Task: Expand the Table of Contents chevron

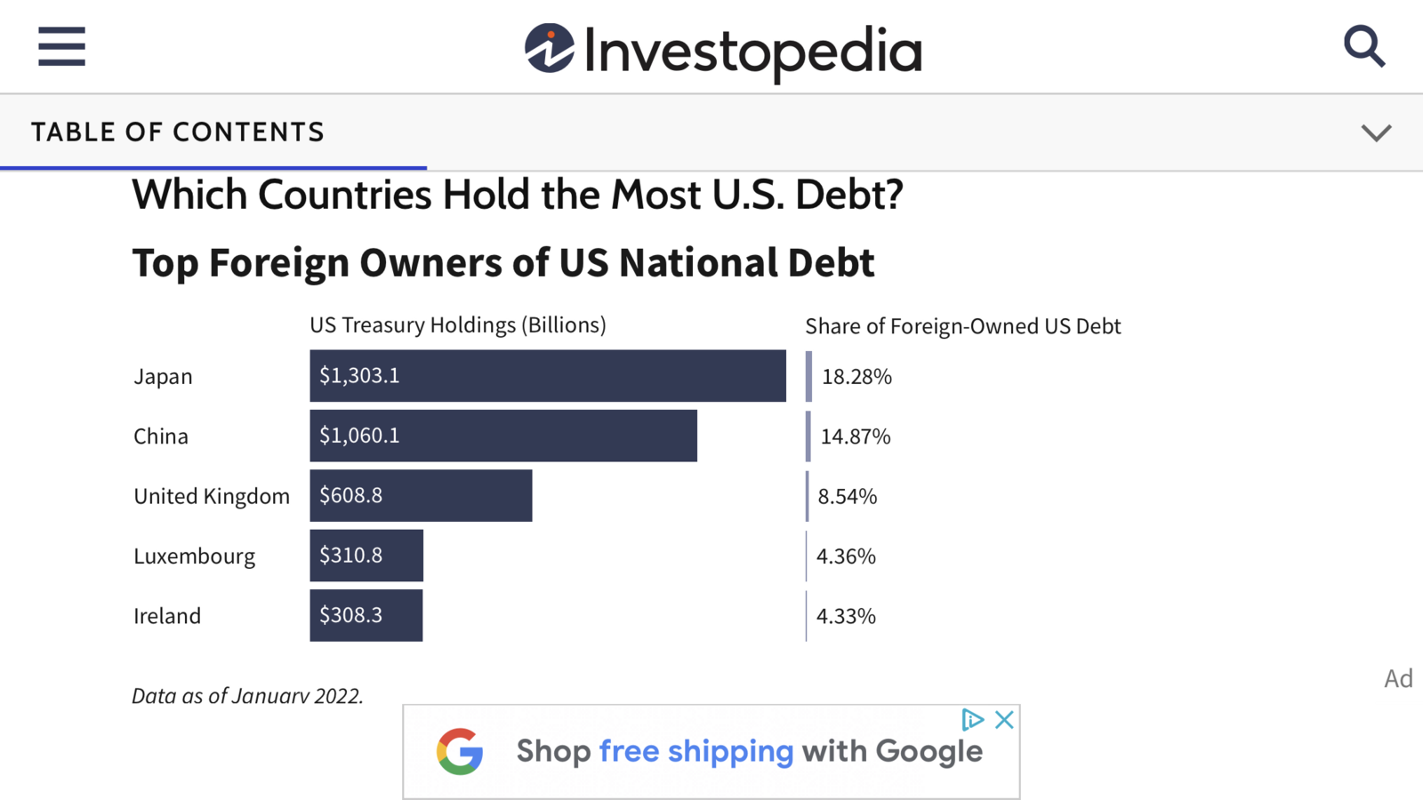Action: point(1376,132)
